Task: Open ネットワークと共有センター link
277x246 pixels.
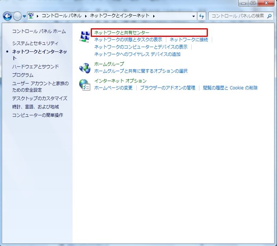Action: click(122, 33)
